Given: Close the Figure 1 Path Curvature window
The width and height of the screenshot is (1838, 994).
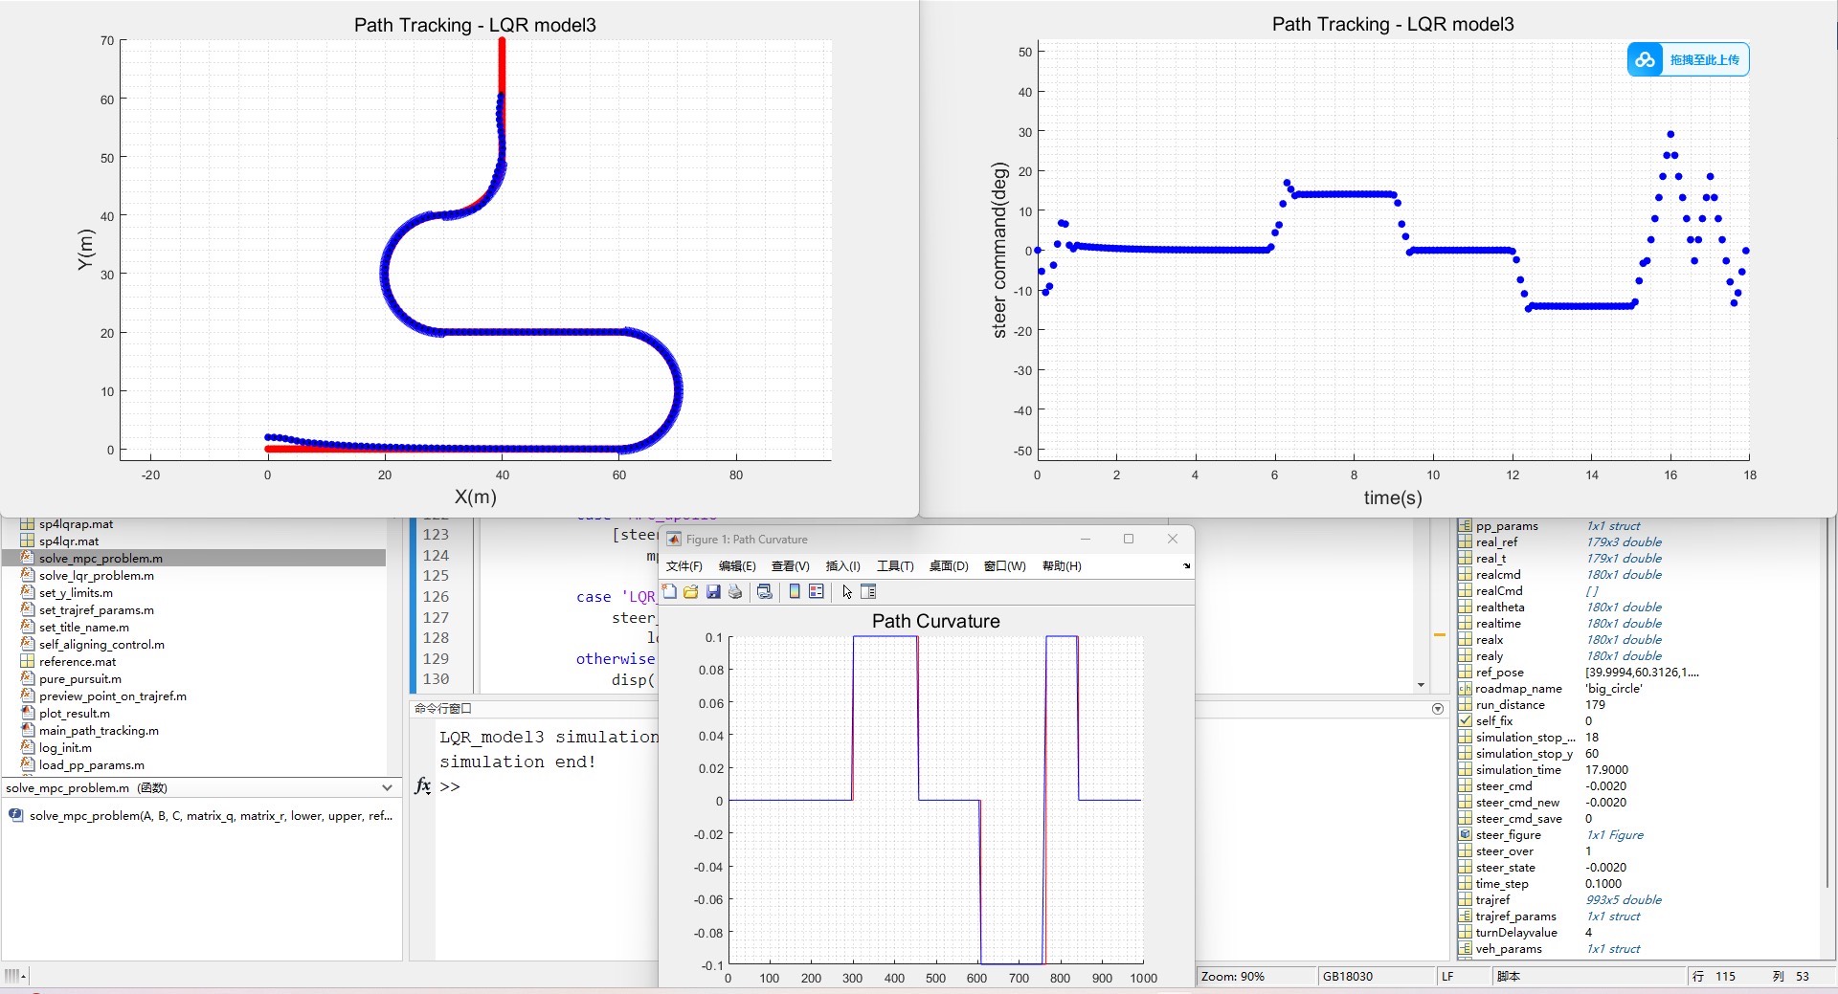Looking at the screenshot, I should (x=1173, y=540).
